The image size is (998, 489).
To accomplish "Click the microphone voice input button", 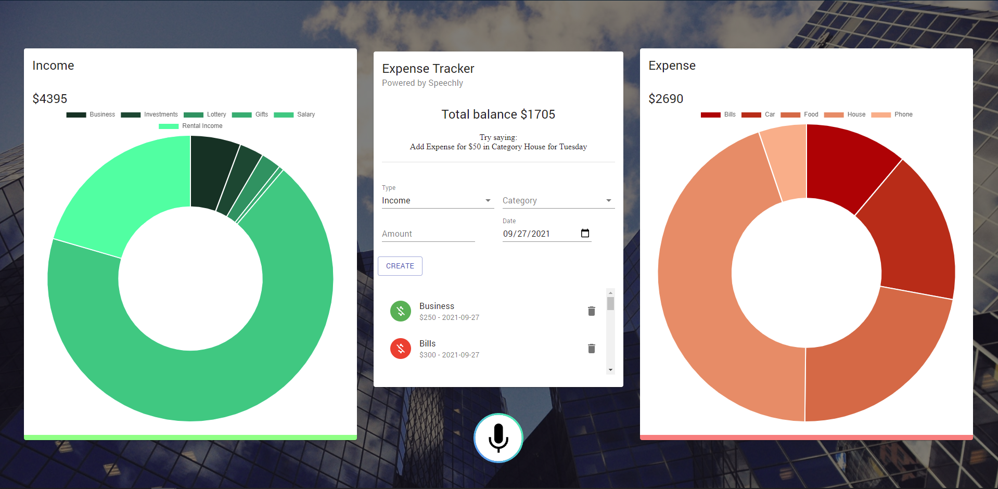I will click(x=498, y=438).
